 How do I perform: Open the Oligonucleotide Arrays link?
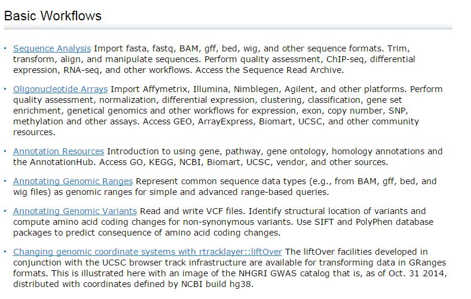click(x=60, y=89)
